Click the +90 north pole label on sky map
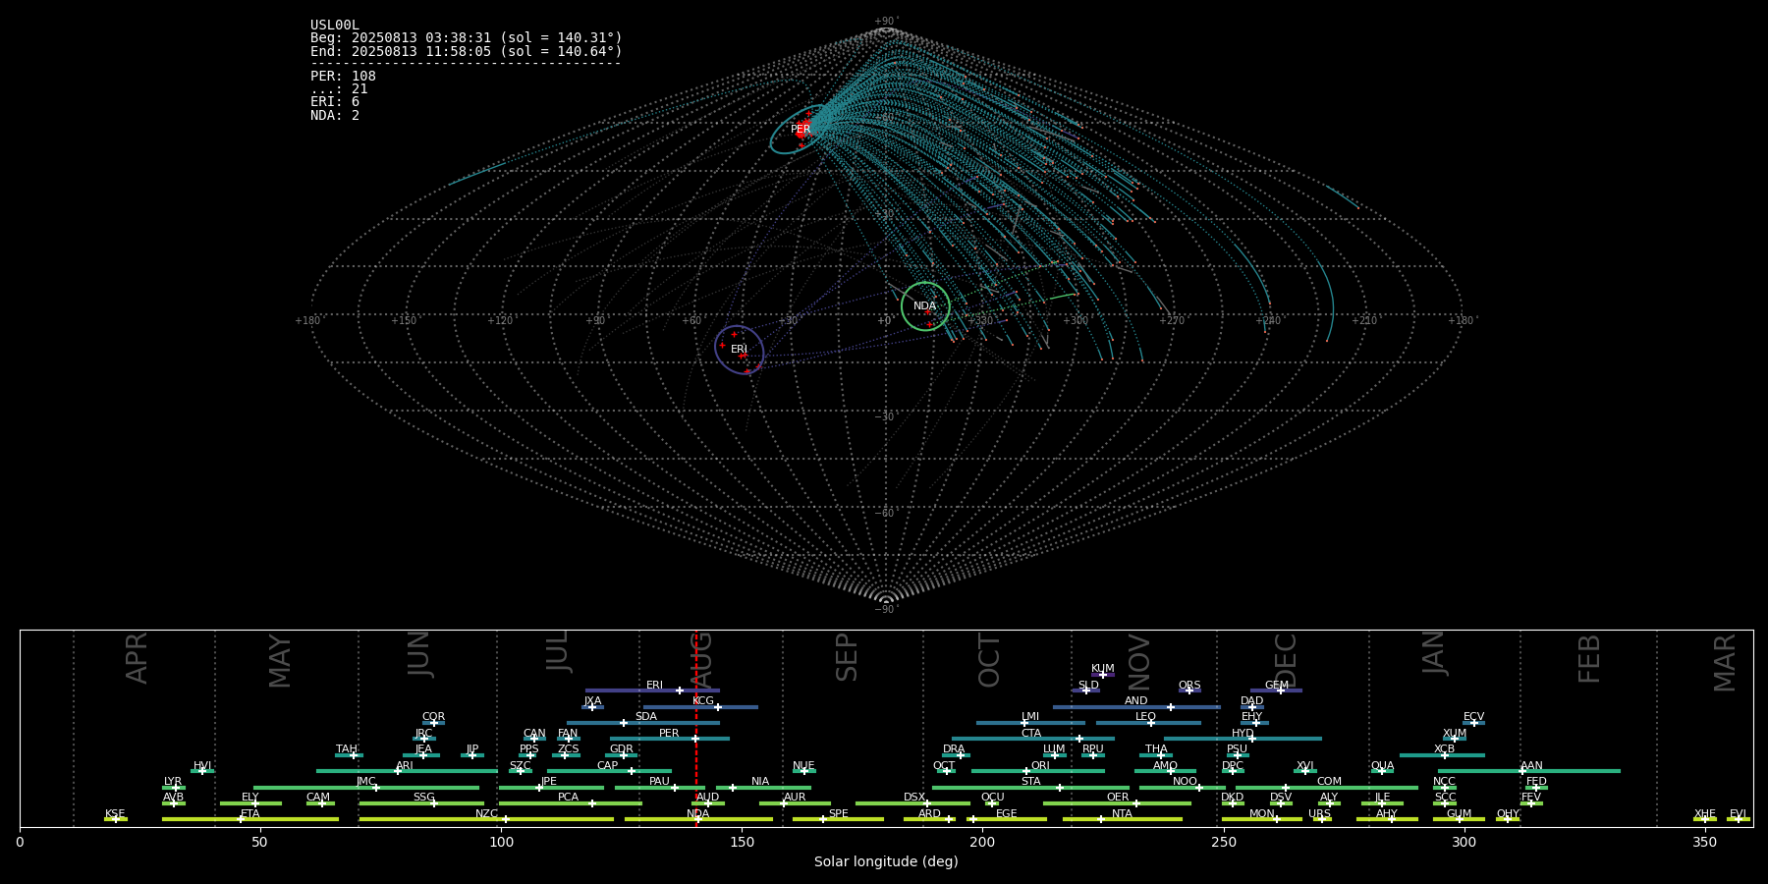This screenshot has width=1768, height=884. click(x=886, y=21)
